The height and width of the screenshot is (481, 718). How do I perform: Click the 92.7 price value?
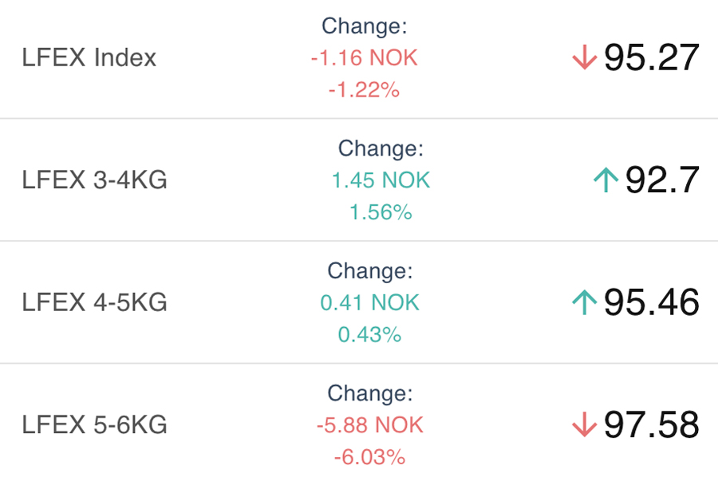pos(662,180)
